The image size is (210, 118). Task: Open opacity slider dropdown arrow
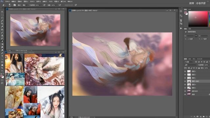point(41,5)
